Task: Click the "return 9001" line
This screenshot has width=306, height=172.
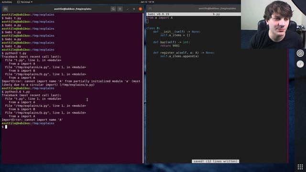Action: click(170, 46)
